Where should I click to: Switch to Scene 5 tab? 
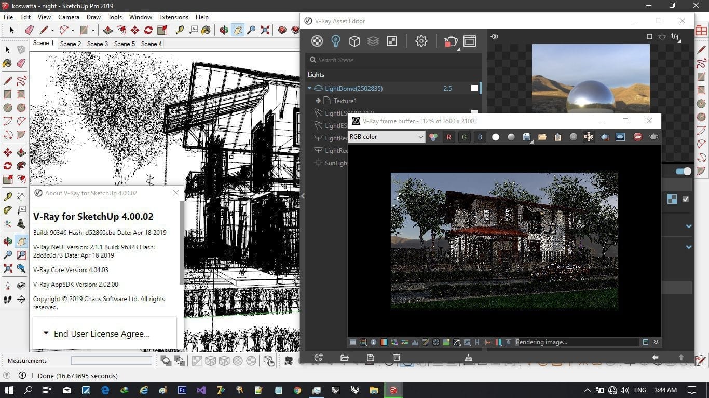pos(125,44)
